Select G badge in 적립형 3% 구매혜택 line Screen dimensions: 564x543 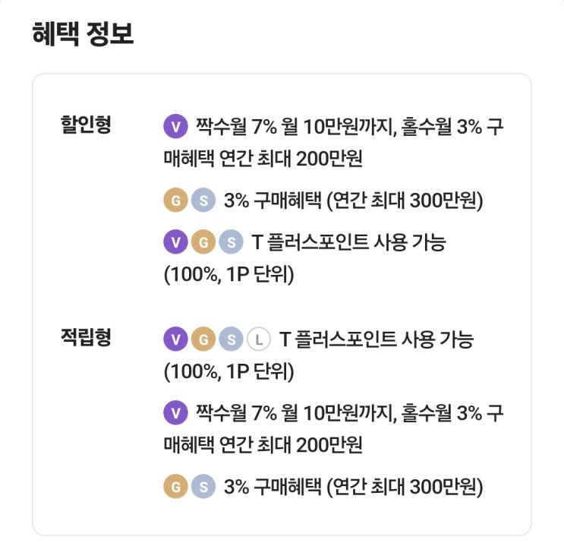tap(175, 487)
